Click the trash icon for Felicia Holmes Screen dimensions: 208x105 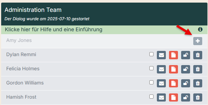198,69
